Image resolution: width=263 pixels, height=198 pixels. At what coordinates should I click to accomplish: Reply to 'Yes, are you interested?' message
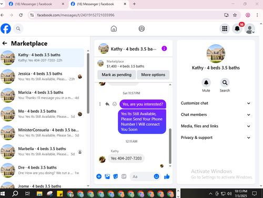(x=107, y=104)
